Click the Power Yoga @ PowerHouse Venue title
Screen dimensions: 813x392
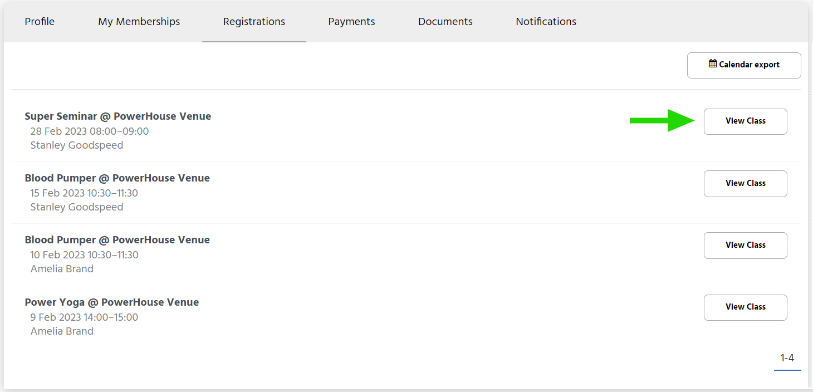click(112, 302)
